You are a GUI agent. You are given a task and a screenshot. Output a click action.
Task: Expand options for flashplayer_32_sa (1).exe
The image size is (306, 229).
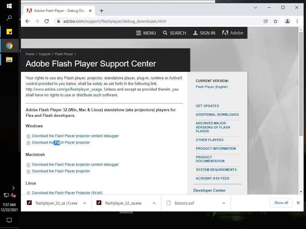85,203
